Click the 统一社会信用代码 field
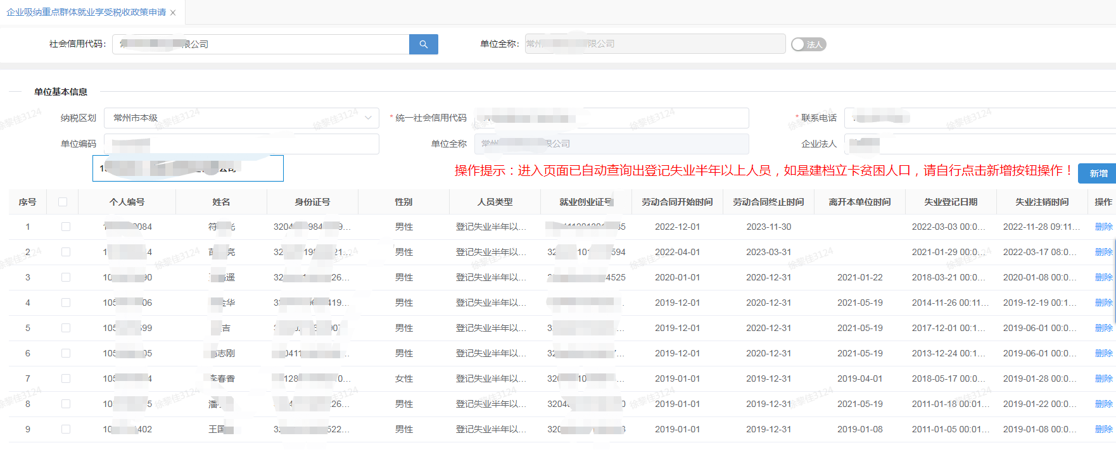Screen dimensions: 1116x469 click(x=611, y=118)
